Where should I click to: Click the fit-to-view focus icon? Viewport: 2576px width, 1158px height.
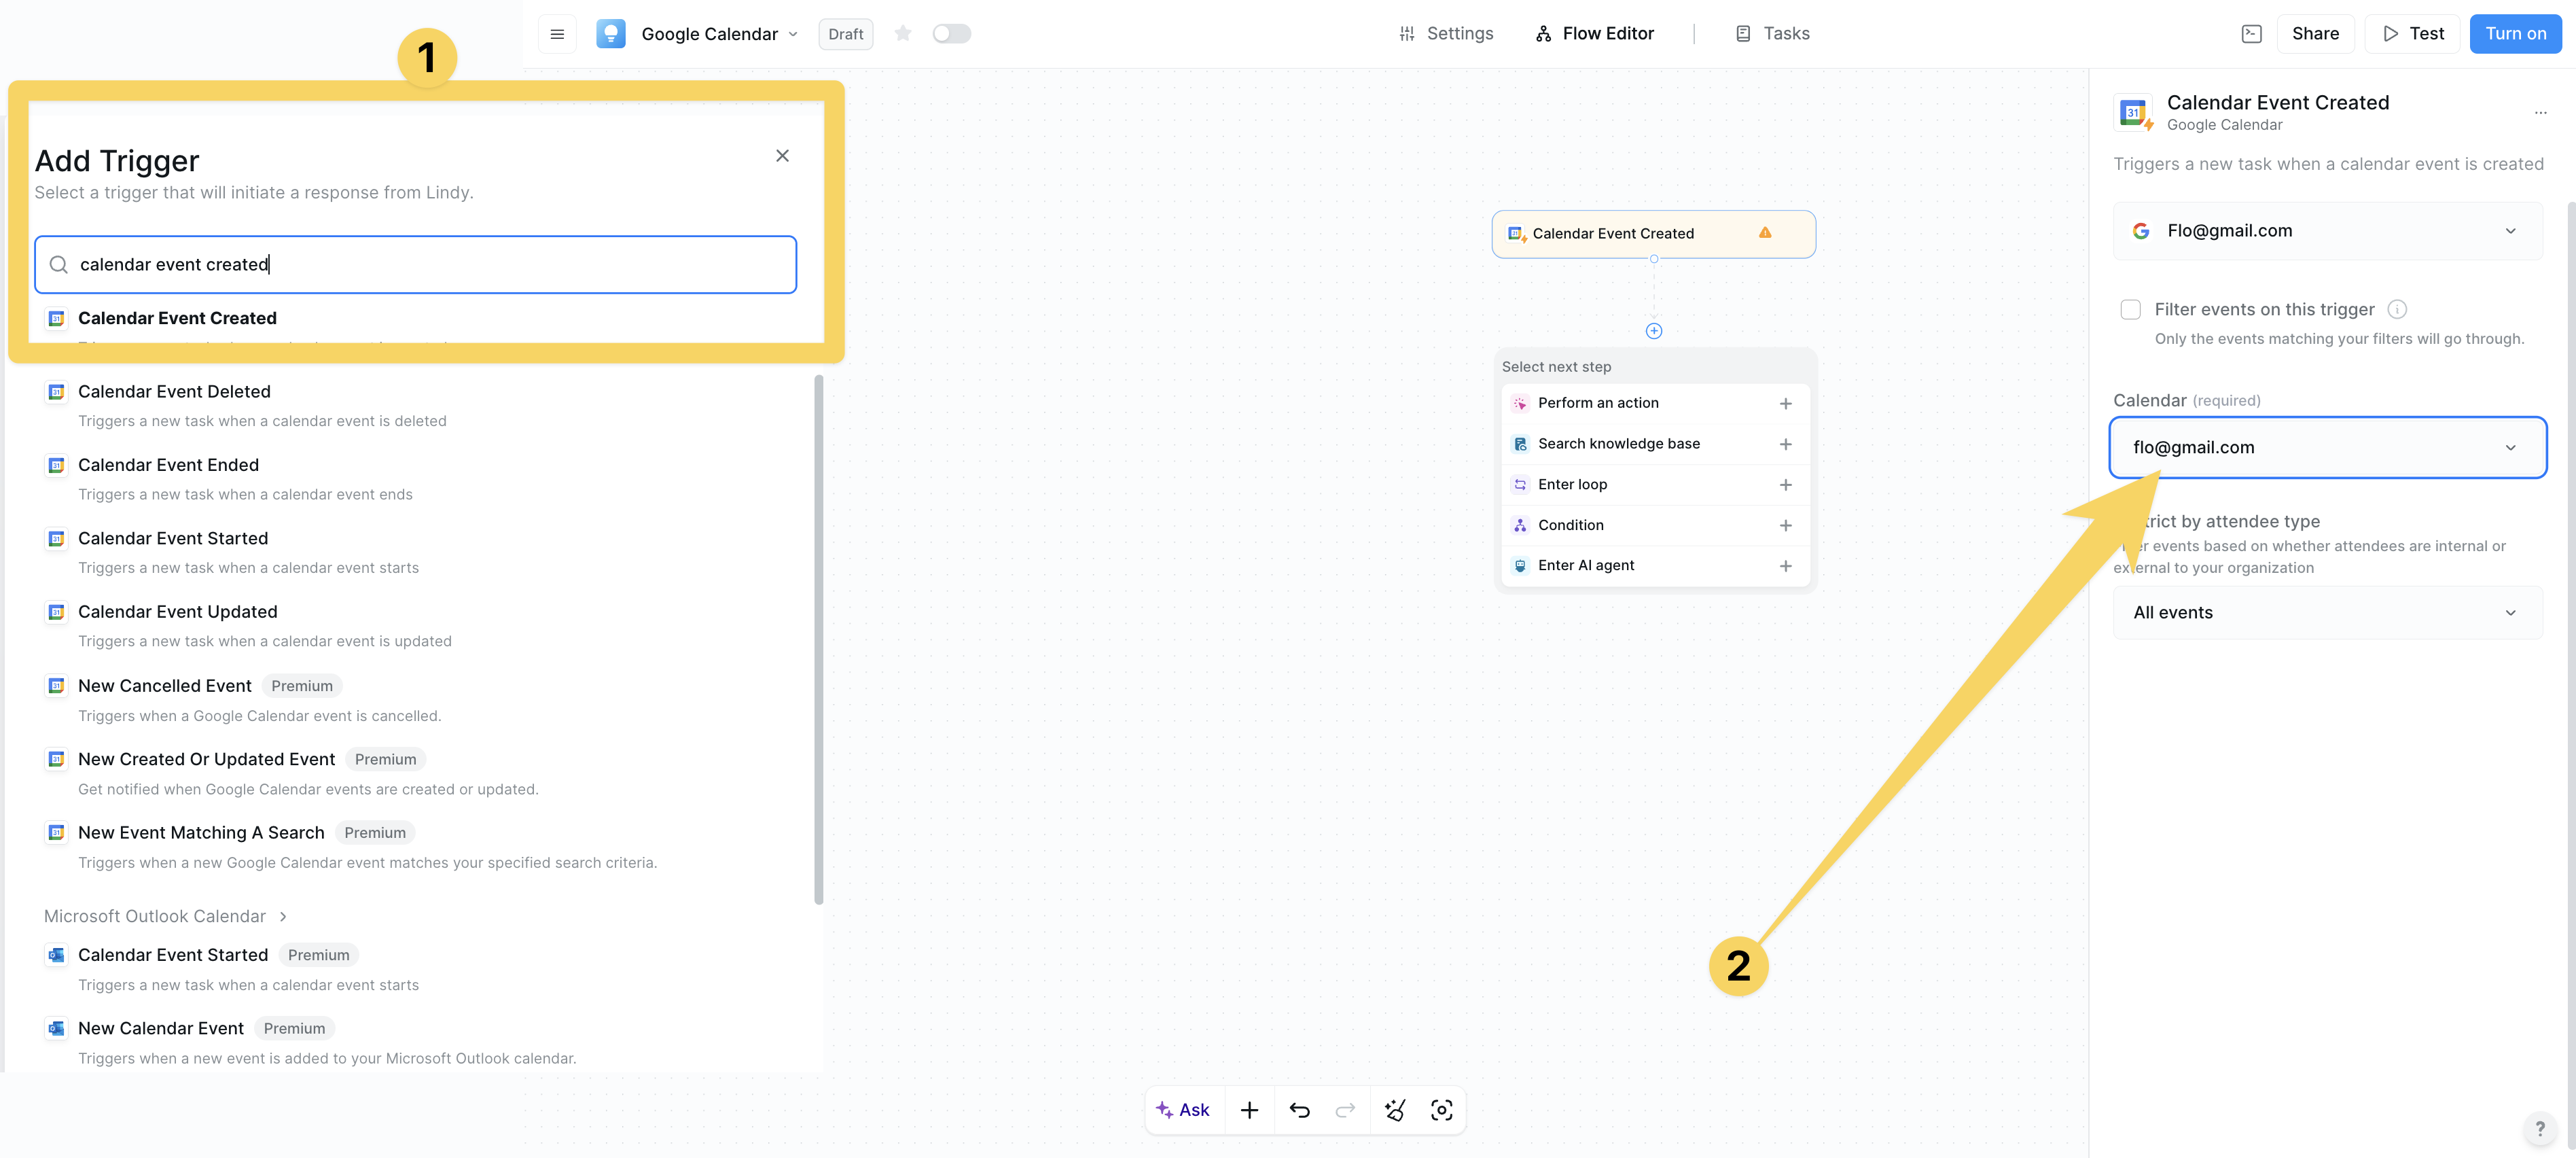click(x=1441, y=1110)
